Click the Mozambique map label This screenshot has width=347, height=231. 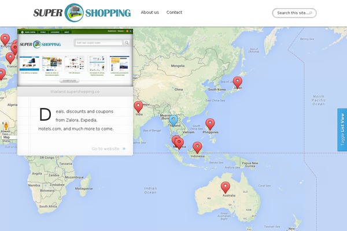point(75,177)
